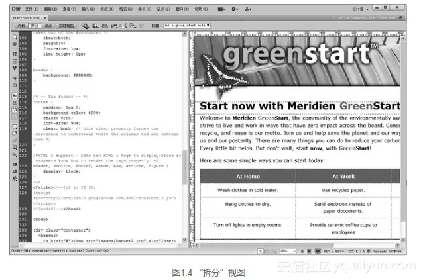Switch to 设计 (Design) view
Image resolution: width=423 pixels, height=280 pixels.
coord(48,26)
